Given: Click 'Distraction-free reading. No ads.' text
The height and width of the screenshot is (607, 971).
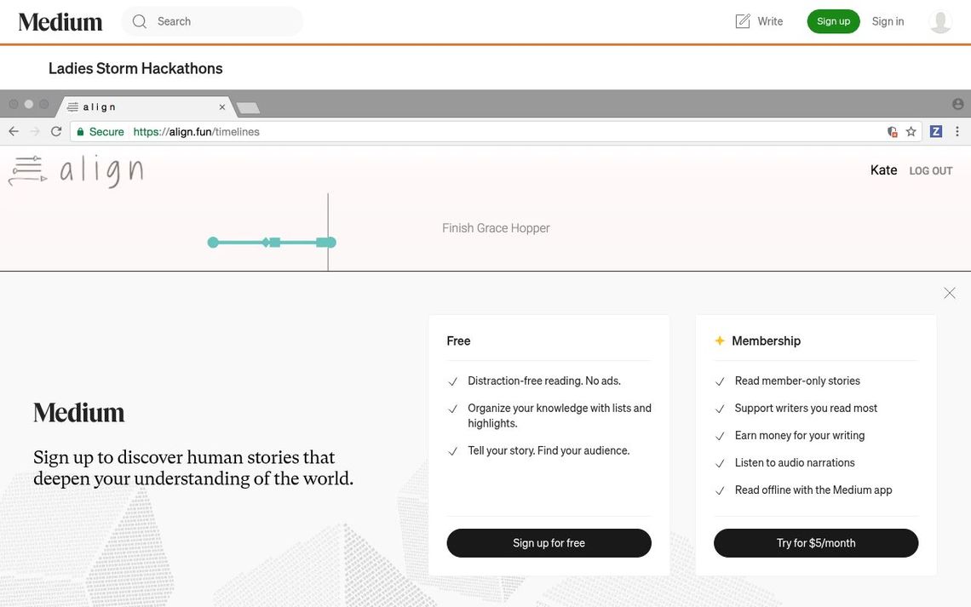Looking at the screenshot, I should click(x=544, y=381).
